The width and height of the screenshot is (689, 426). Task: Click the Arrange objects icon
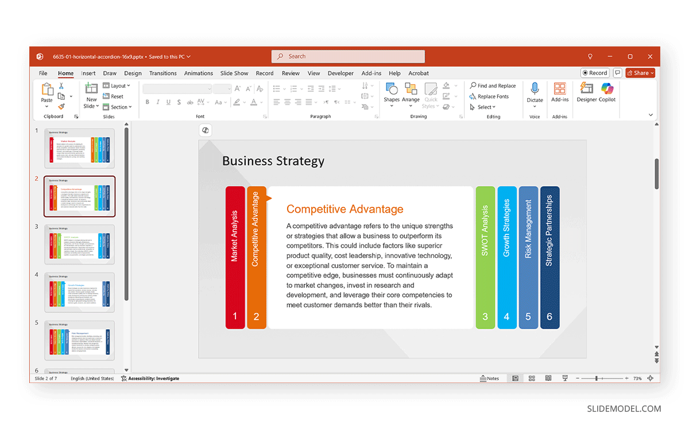(x=411, y=92)
